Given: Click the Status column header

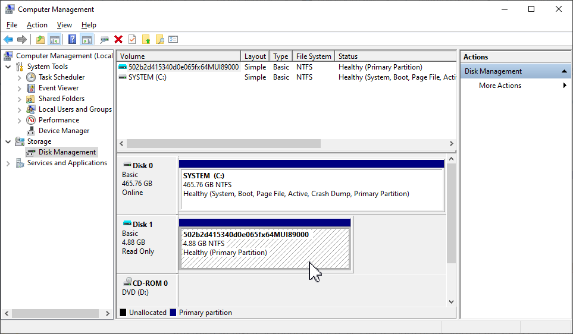Looking at the screenshot, I should [x=396, y=56].
